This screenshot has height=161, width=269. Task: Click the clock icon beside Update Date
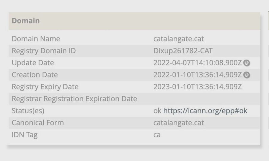coord(247,63)
